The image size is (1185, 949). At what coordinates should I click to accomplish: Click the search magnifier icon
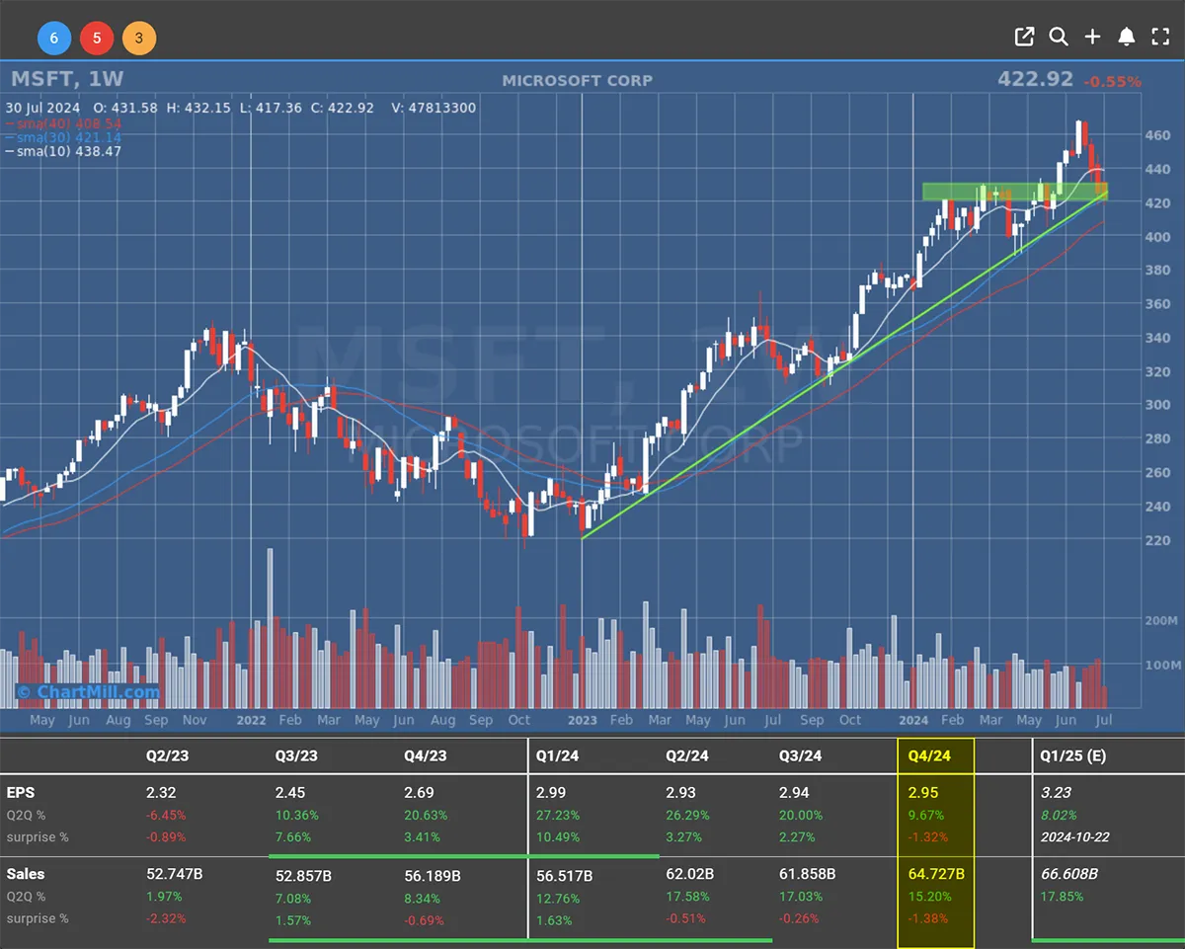coord(1059,37)
